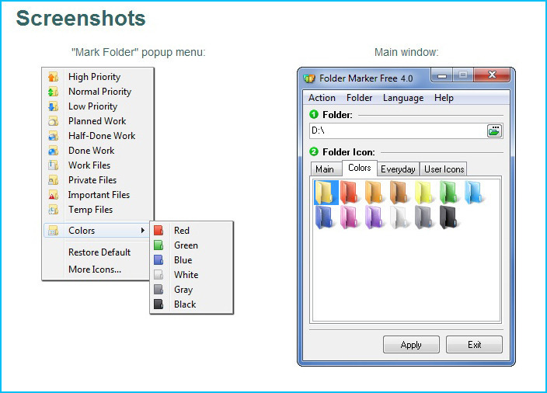This screenshot has width=547, height=393.
Task: Select the purple folder icon
Action: click(375, 217)
